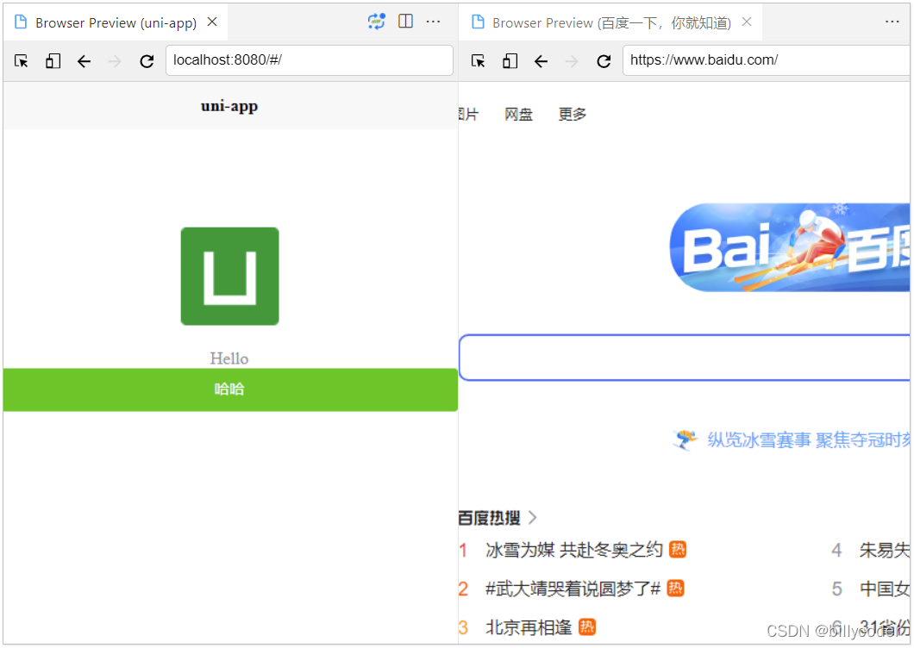Click the https://www.baidu.com/ address bar
This screenshot has height=648, width=914.
[766, 60]
